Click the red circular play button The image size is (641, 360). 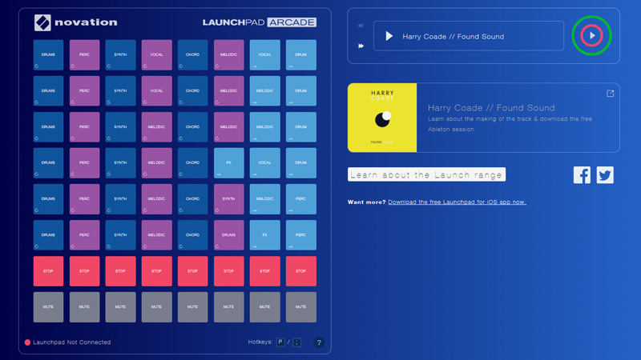click(591, 36)
